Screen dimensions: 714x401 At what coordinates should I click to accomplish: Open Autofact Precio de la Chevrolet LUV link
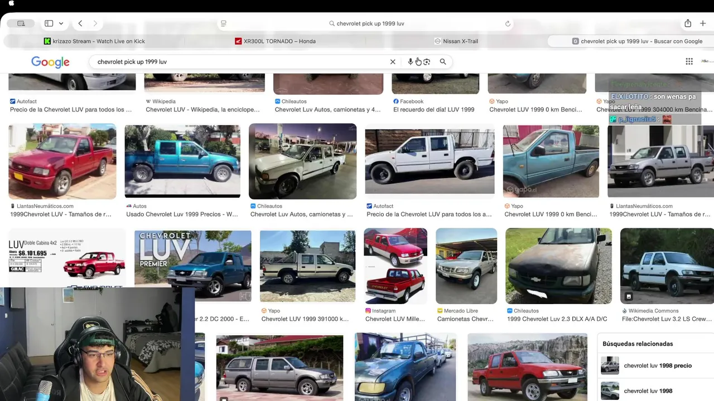(x=71, y=110)
